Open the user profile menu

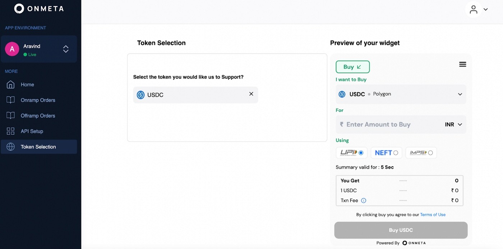click(477, 10)
